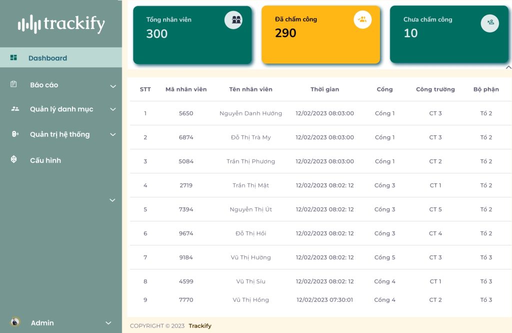
Task: Click the Thời gian column header
Action: point(324,89)
